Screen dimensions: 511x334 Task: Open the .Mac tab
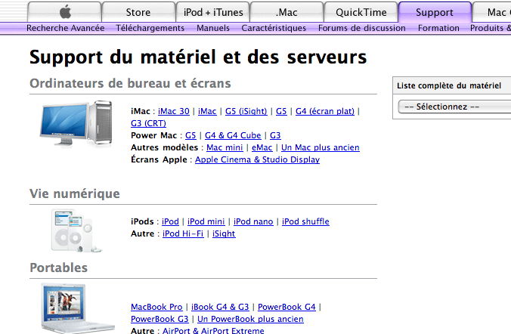point(286,12)
